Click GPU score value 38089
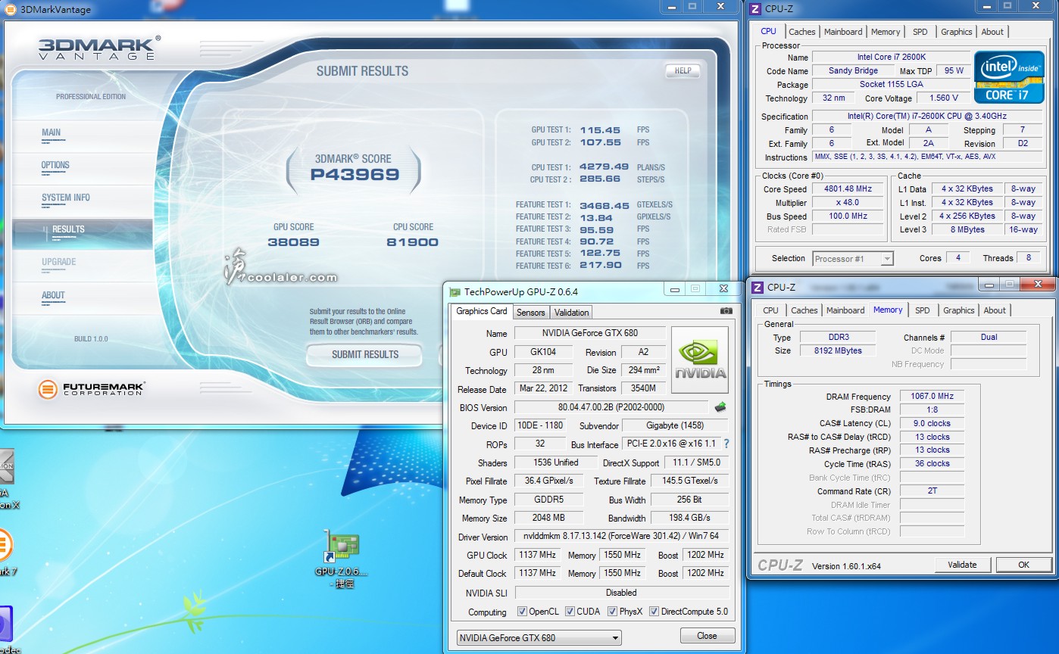The height and width of the screenshot is (654, 1059). (293, 242)
